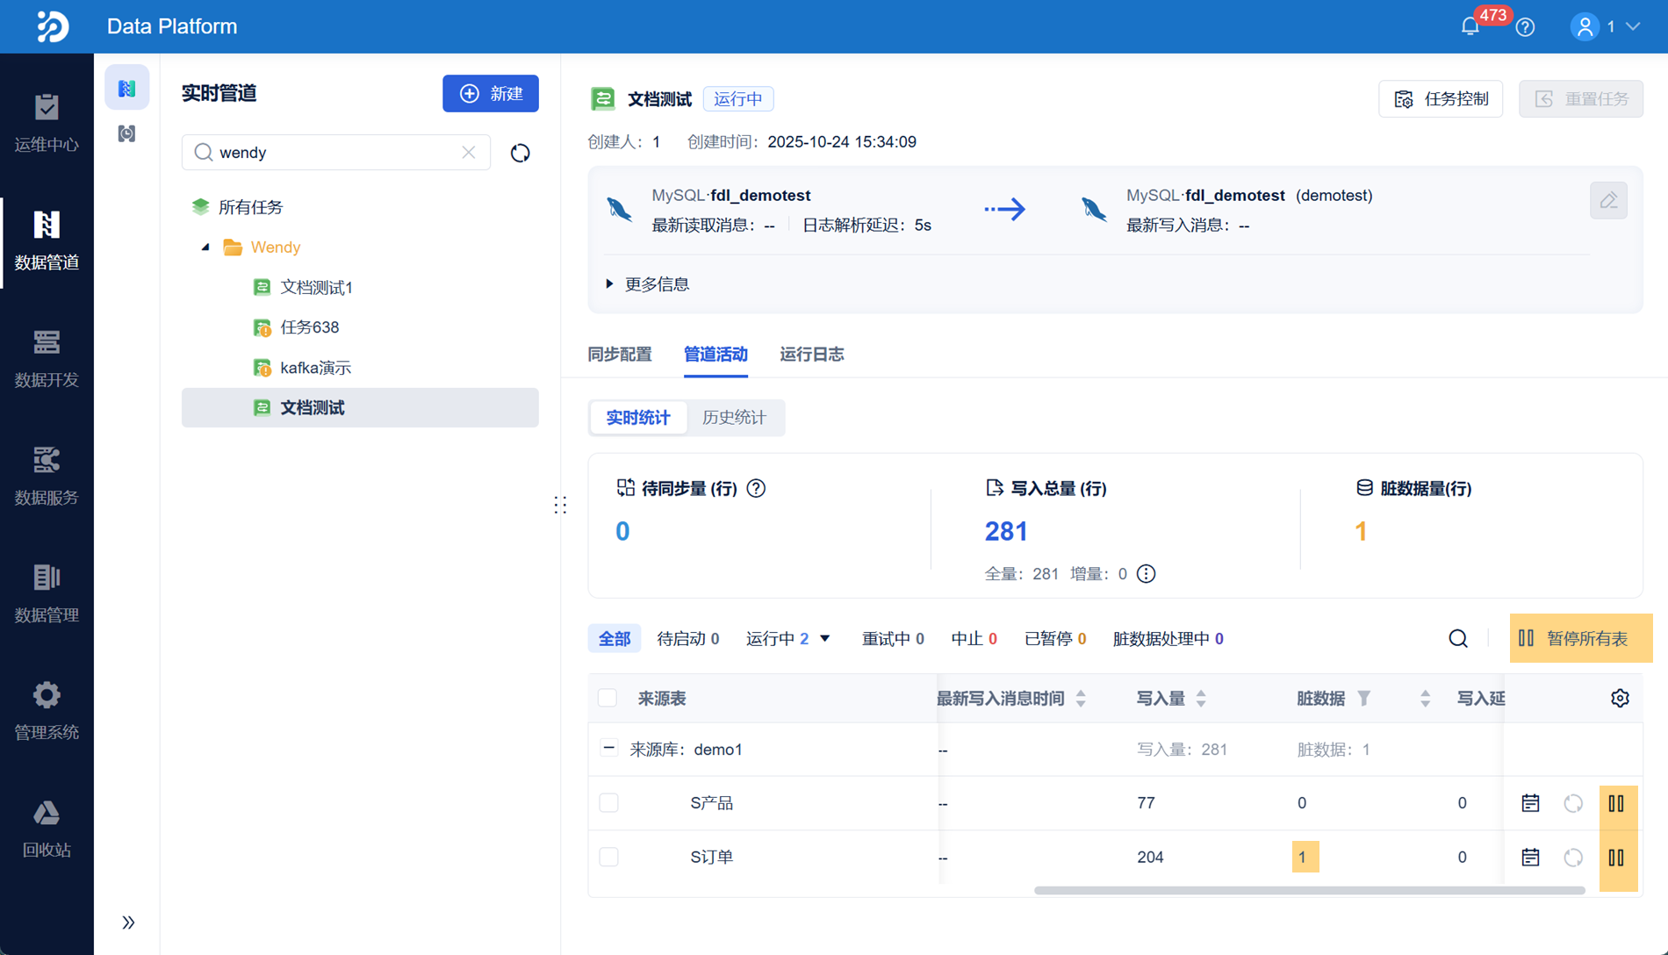Clear the wendy search text
This screenshot has width=1668, height=955.
(469, 152)
